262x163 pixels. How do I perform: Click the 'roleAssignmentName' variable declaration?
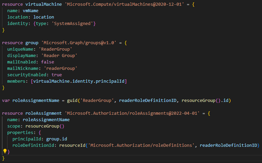(x=36, y=101)
